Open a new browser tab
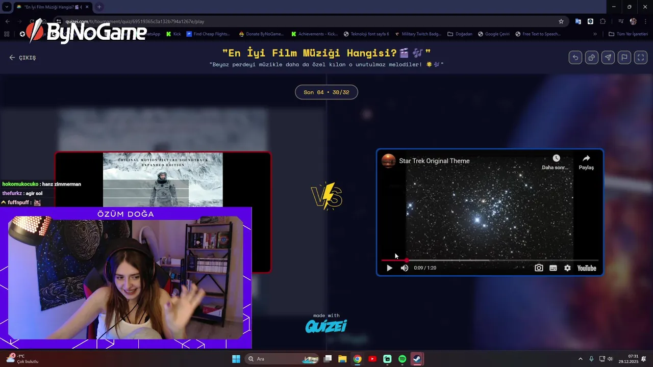The width and height of the screenshot is (653, 367). (x=99, y=7)
